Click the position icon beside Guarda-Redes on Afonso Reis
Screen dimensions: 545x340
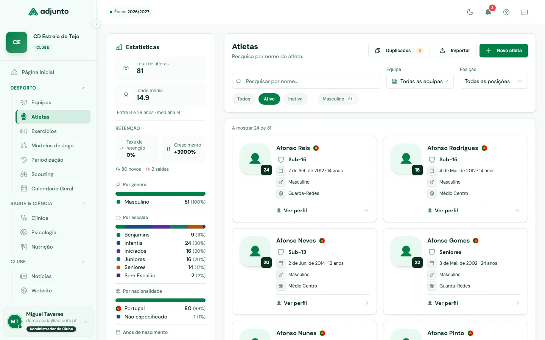(281, 193)
